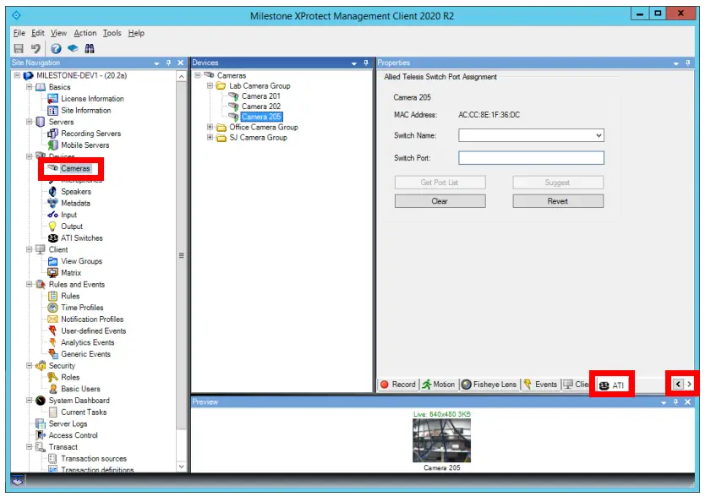Click the ATI Switches icon
The width and height of the screenshot is (705, 497).
tap(52, 238)
